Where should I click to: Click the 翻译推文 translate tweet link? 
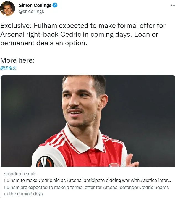coord(8,68)
